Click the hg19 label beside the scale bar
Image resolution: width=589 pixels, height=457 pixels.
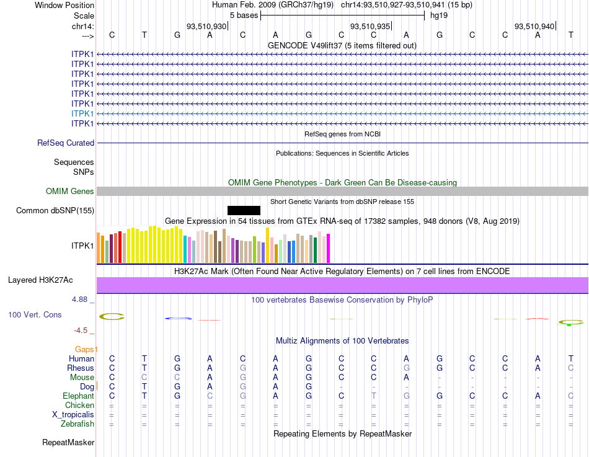coord(439,16)
